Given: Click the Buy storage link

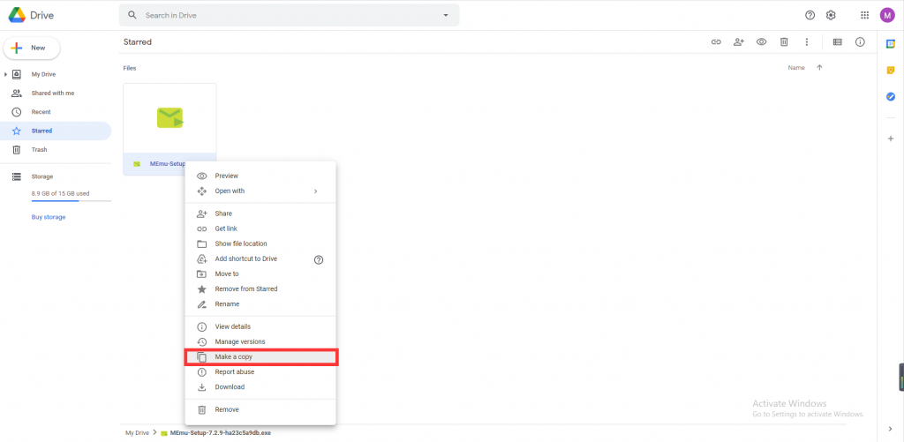Looking at the screenshot, I should point(49,217).
